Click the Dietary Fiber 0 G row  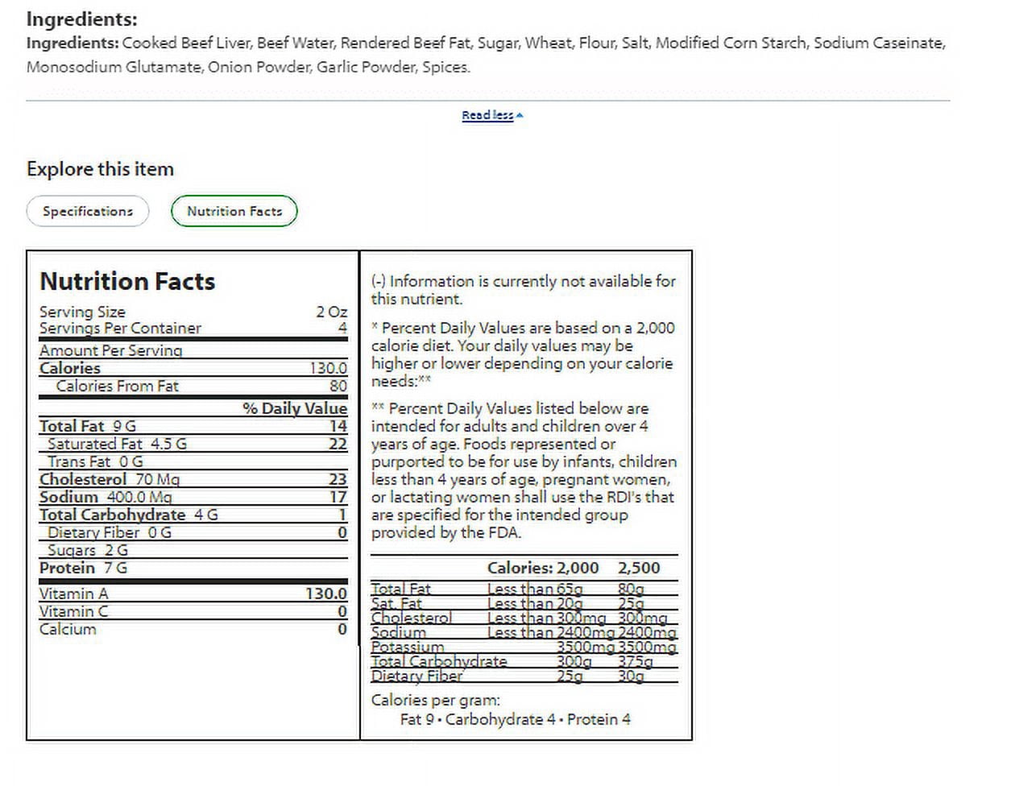(193, 532)
